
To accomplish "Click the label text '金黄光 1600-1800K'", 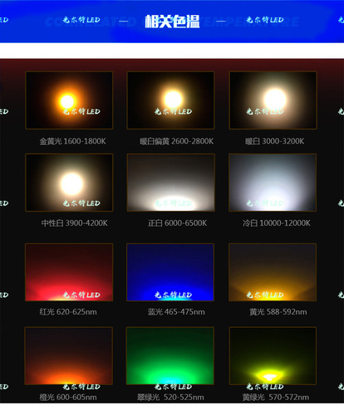I will point(72,141).
